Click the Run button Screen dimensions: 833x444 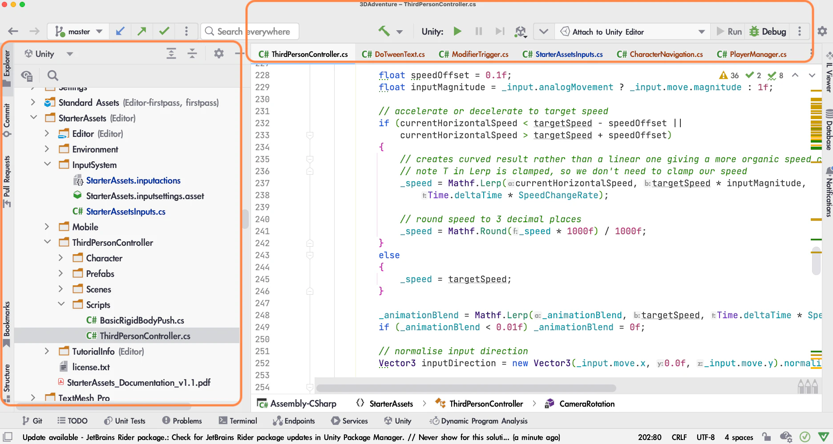pyautogui.click(x=729, y=32)
